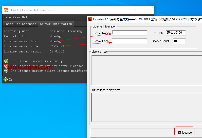Click the keygen title 'Houdini17.0序列号生成器'

111,19
